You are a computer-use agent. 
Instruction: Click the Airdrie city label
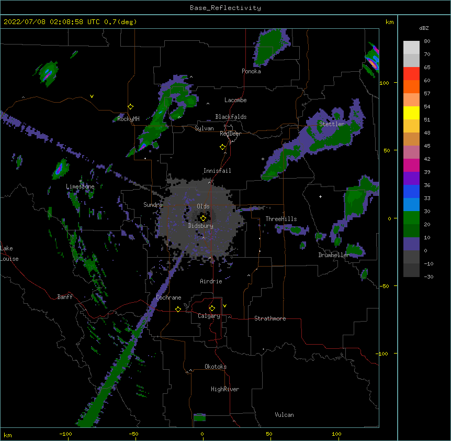(211, 281)
